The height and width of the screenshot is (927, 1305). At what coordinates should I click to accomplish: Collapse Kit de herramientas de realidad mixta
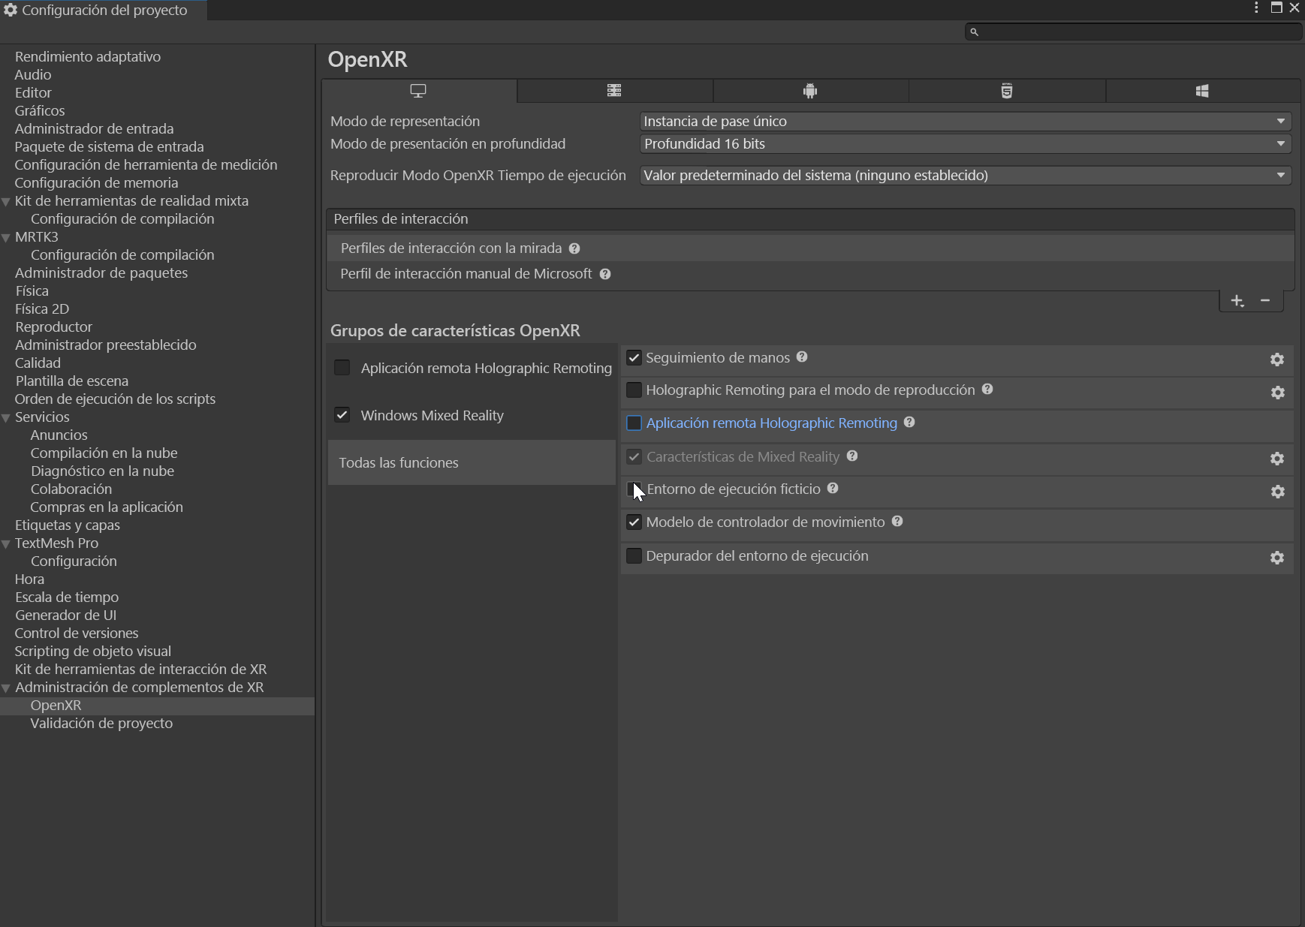(6, 201)
